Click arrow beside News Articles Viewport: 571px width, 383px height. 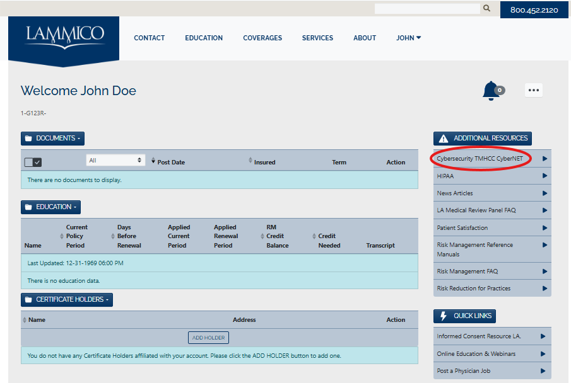[x=544, y=193]
